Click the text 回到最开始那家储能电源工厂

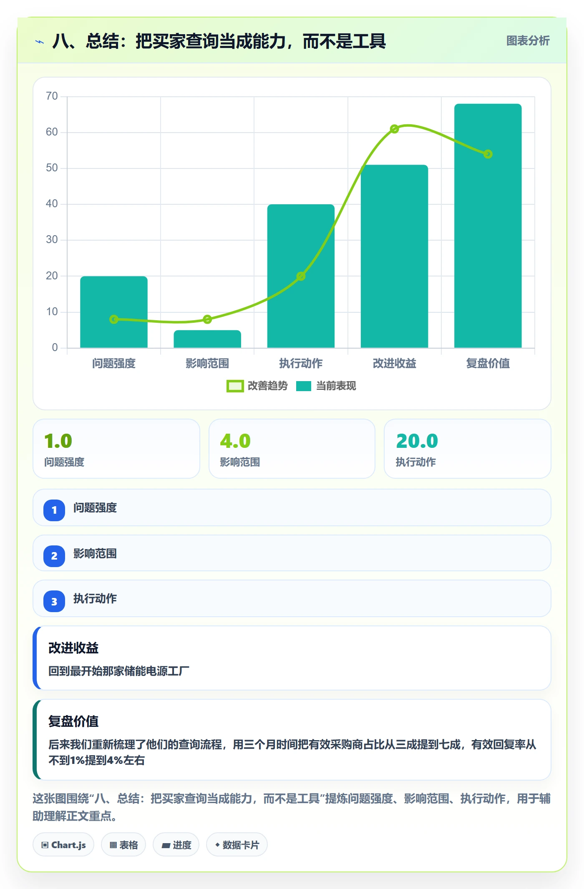(119, 671)
